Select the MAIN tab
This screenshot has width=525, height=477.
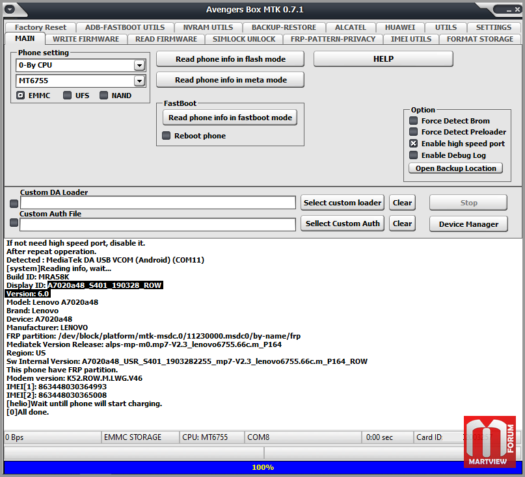click(x=25, y=38)
